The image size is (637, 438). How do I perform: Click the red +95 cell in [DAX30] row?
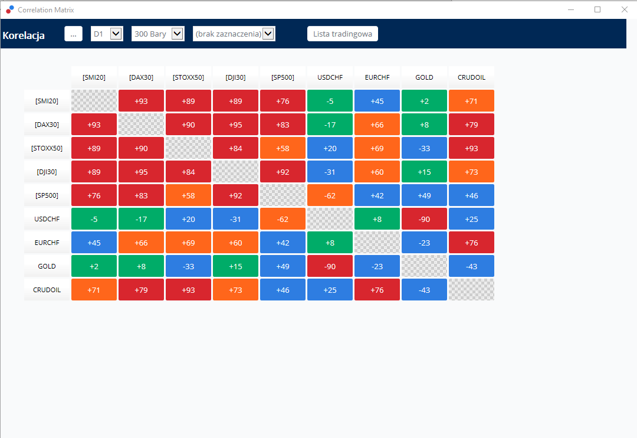tap(235, 125)
